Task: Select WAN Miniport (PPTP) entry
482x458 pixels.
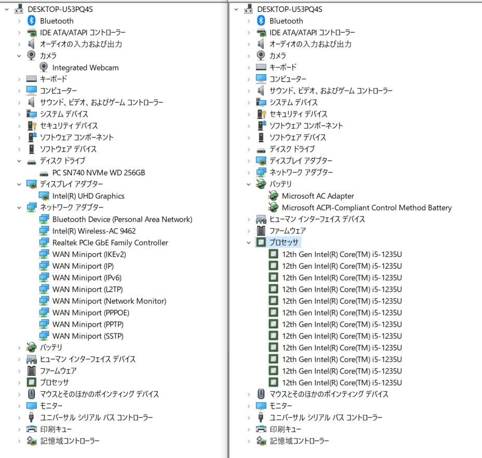Action: point(88,324)
